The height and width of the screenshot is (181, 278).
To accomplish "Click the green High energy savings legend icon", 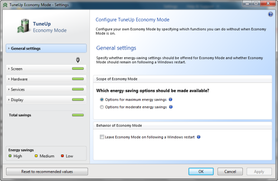I will (10, 156).
